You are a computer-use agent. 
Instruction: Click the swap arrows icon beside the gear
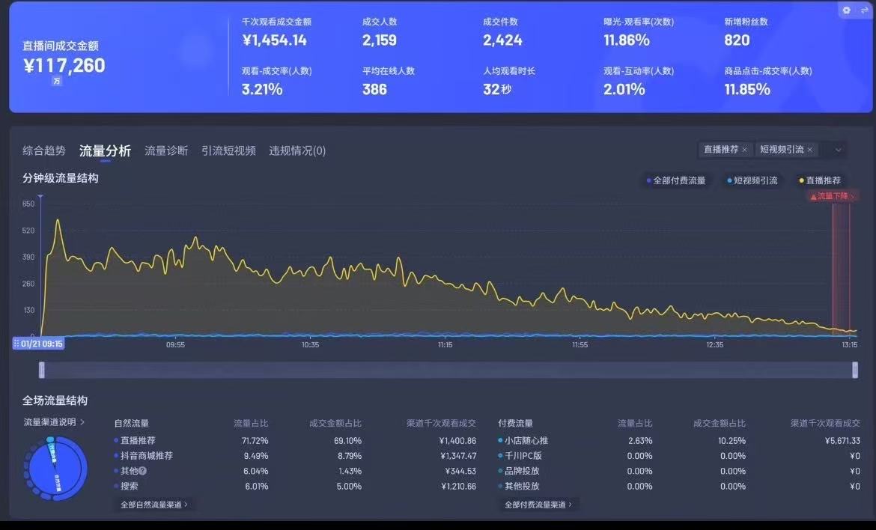point(863,10)
